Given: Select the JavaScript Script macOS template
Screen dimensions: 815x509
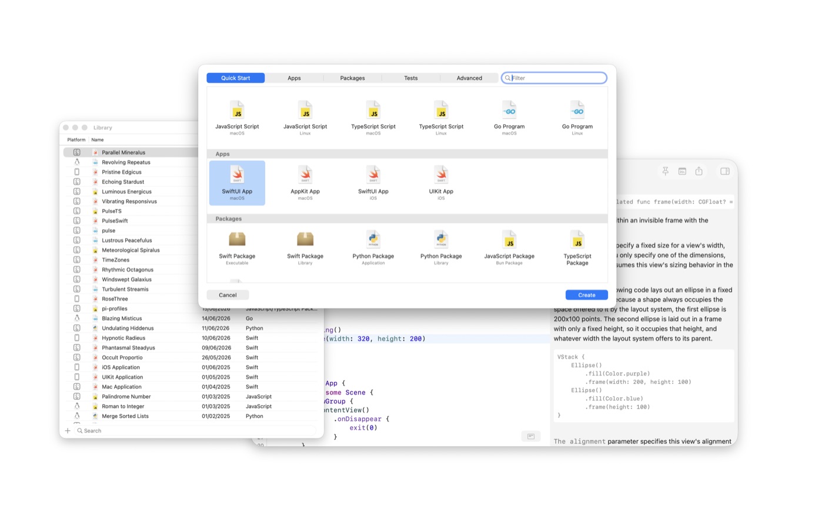Looking at the screenshot, I should click(x=237, y=118).
